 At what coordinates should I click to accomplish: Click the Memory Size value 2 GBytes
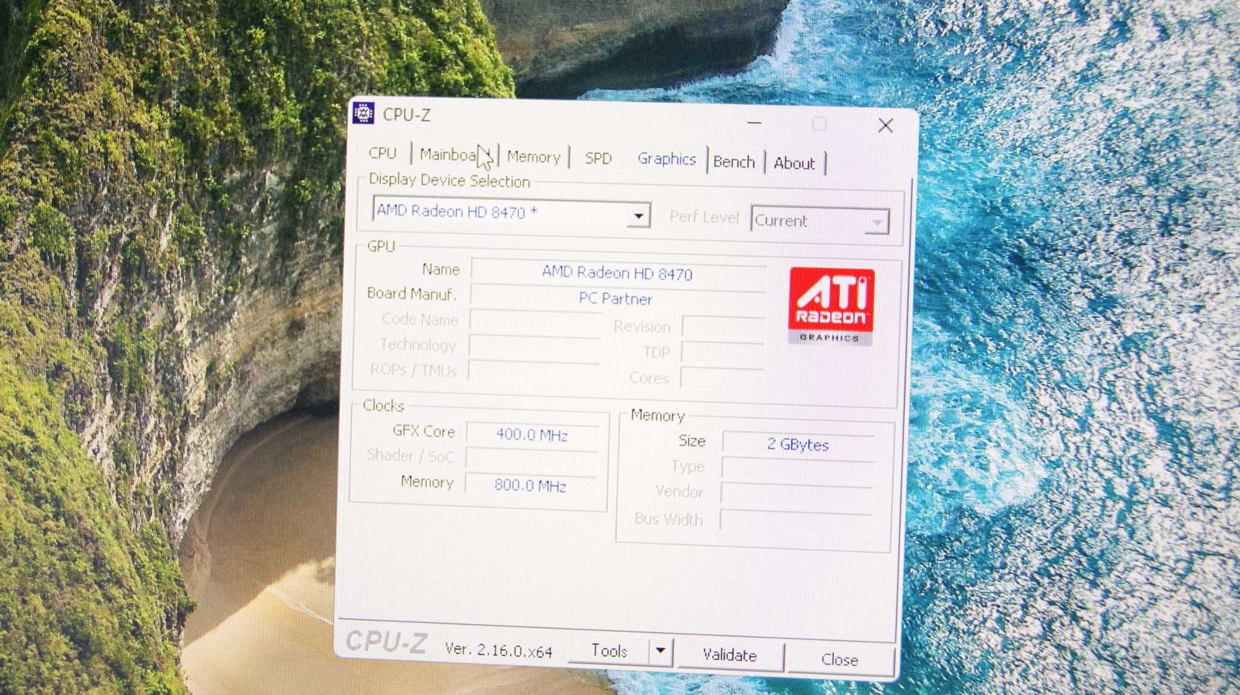tap(798, 445)
